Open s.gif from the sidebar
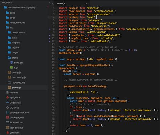The image size is (160, 135). 16,68
